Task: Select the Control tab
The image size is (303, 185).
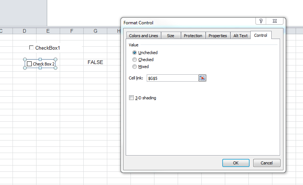Action: coord(261,35)
